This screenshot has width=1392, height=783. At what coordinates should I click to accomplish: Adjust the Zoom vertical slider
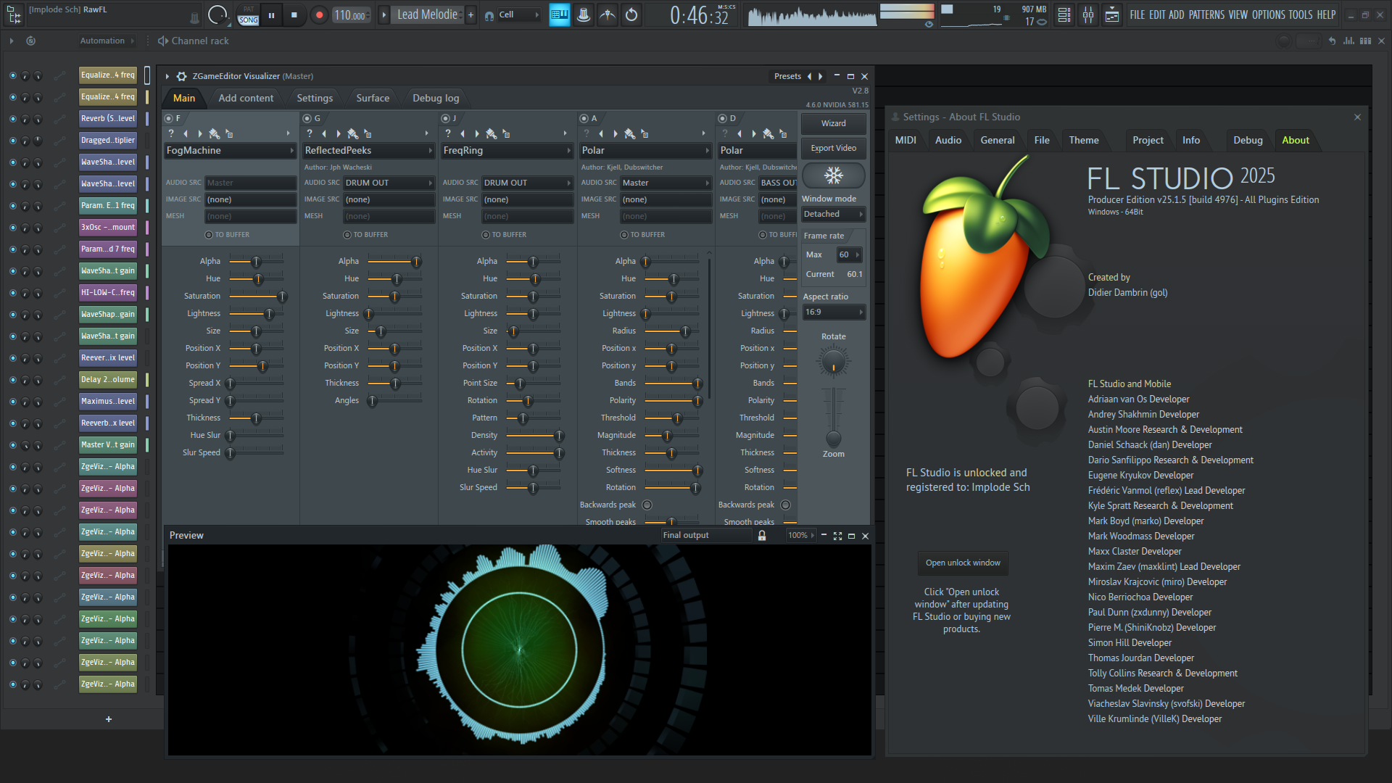click(x=834, y=417)
